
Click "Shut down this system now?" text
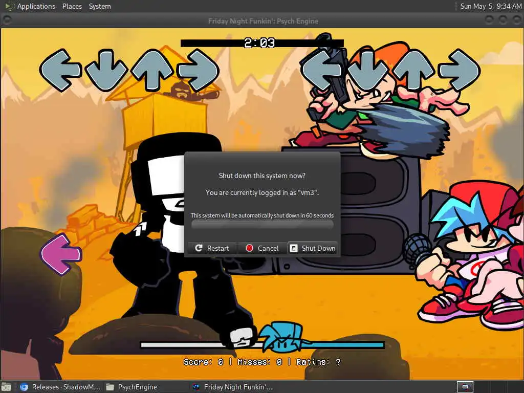point(262,176)
